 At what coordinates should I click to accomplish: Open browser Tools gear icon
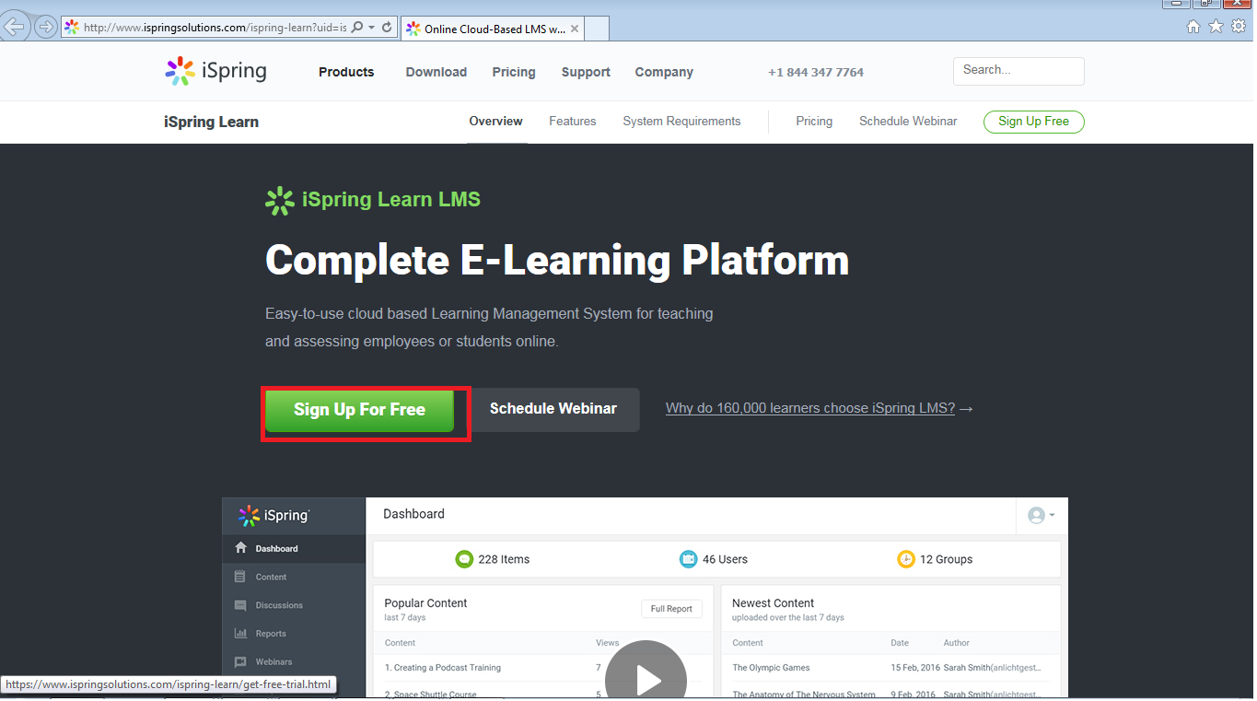(x=1239, y=27)
